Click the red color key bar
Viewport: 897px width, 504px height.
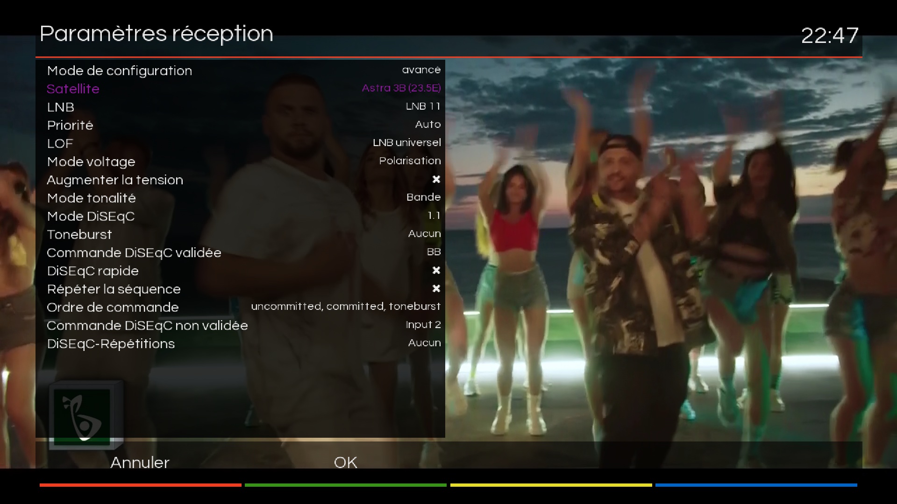click(x=140, y=485)
